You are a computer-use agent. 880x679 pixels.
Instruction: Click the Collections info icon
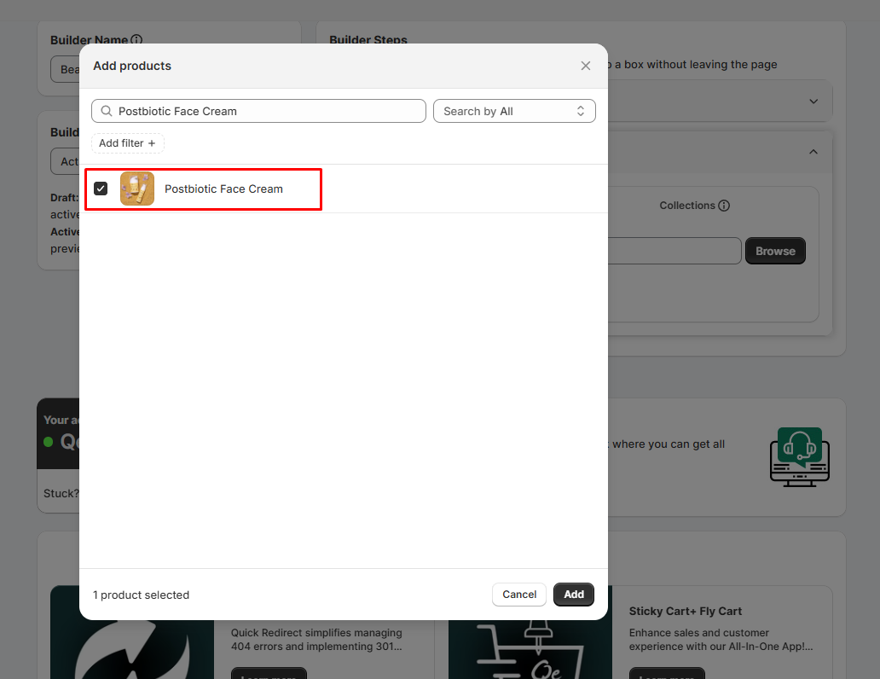point(724,206)
